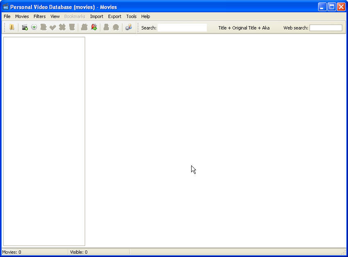Open the Movies menu

pyautogui.click(x=22, y=16)
